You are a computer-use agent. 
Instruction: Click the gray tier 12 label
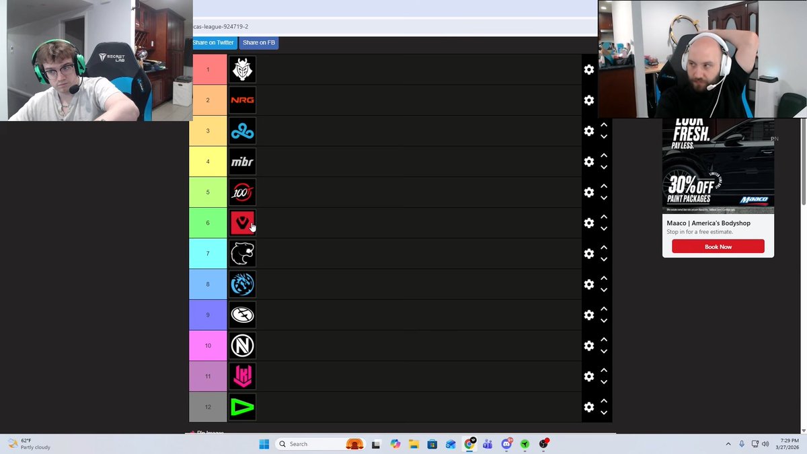(208, 407)
